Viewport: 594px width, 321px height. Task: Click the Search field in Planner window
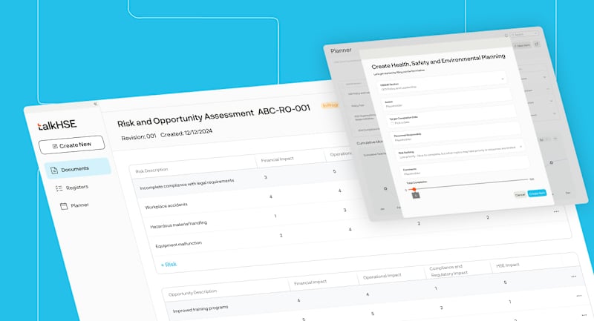coord(525,34)
